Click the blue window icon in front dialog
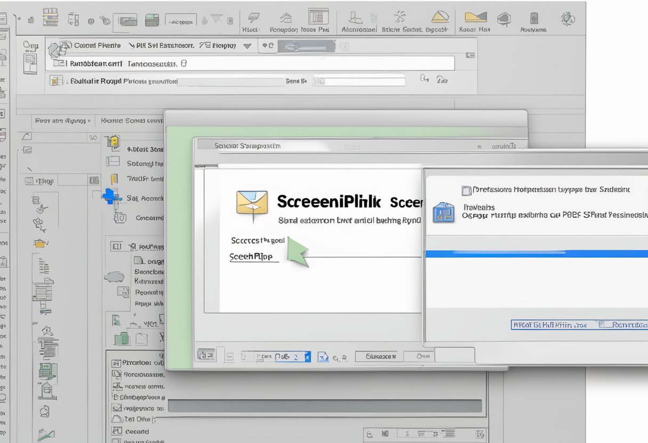This screenshot has height=443, width=648. [443, 212]
